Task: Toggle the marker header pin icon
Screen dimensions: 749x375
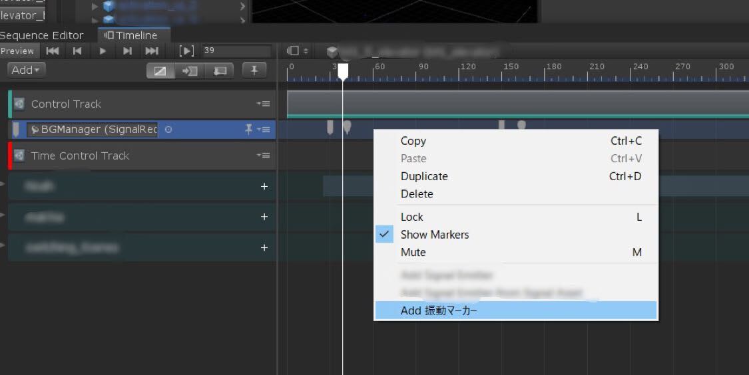Action: (x=254, y=70)
